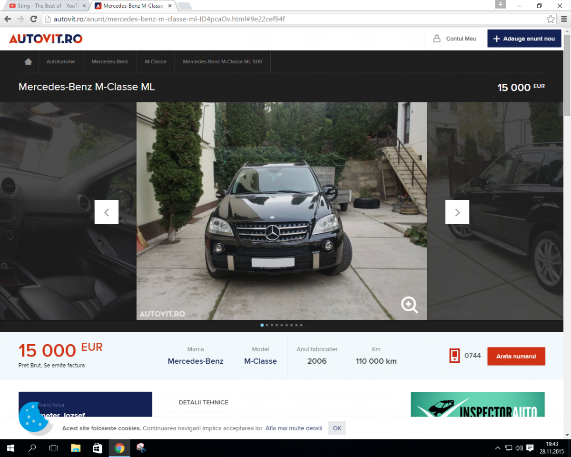The height and width of the screenshot is (457, 571).
Task: Open the volume control in system tray
Action: tap(519, 448)
